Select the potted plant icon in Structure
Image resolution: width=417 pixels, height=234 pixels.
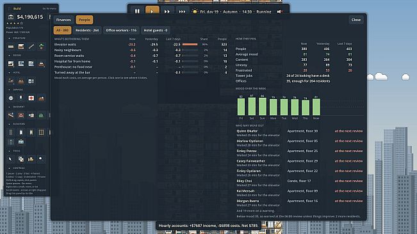tap(41, 47)
